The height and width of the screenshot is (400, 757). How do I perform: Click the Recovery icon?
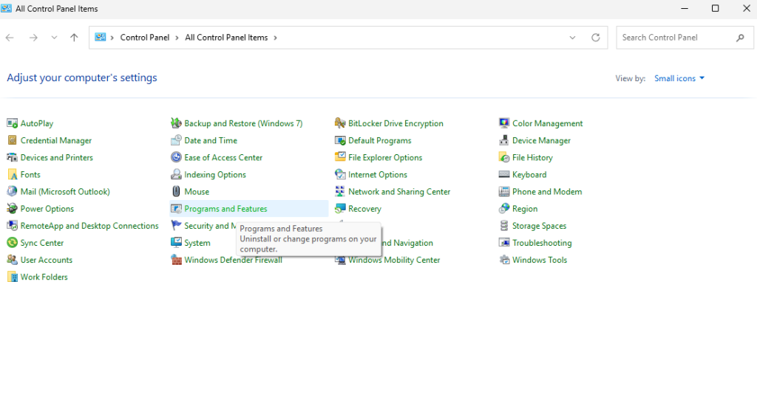pyautogui.click(x=340, y=209)
